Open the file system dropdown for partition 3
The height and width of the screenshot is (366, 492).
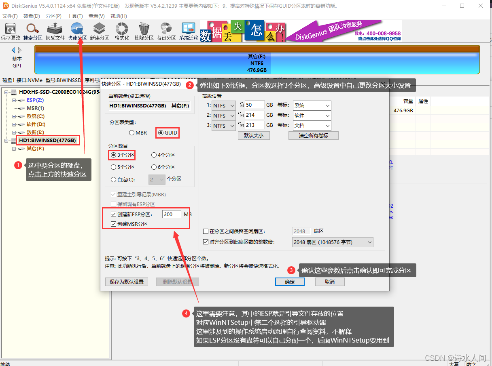(224, 126)
